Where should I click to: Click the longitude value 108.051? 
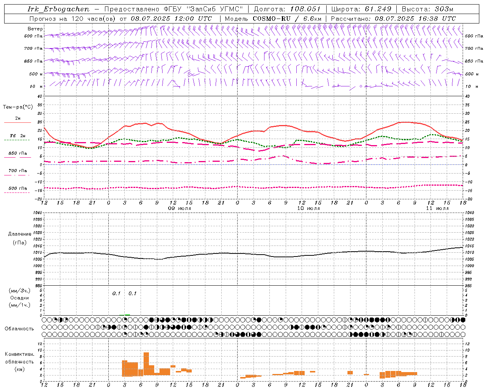305,9
